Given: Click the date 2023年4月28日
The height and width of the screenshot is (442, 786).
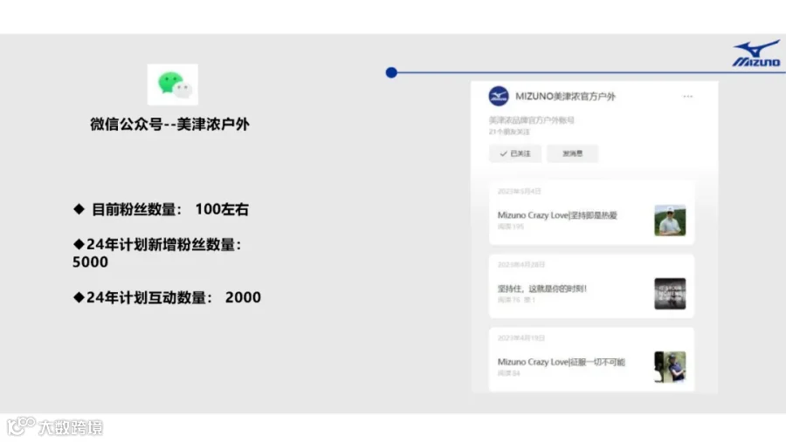Looking at the screenshot, I should click(x=521, y=264).
